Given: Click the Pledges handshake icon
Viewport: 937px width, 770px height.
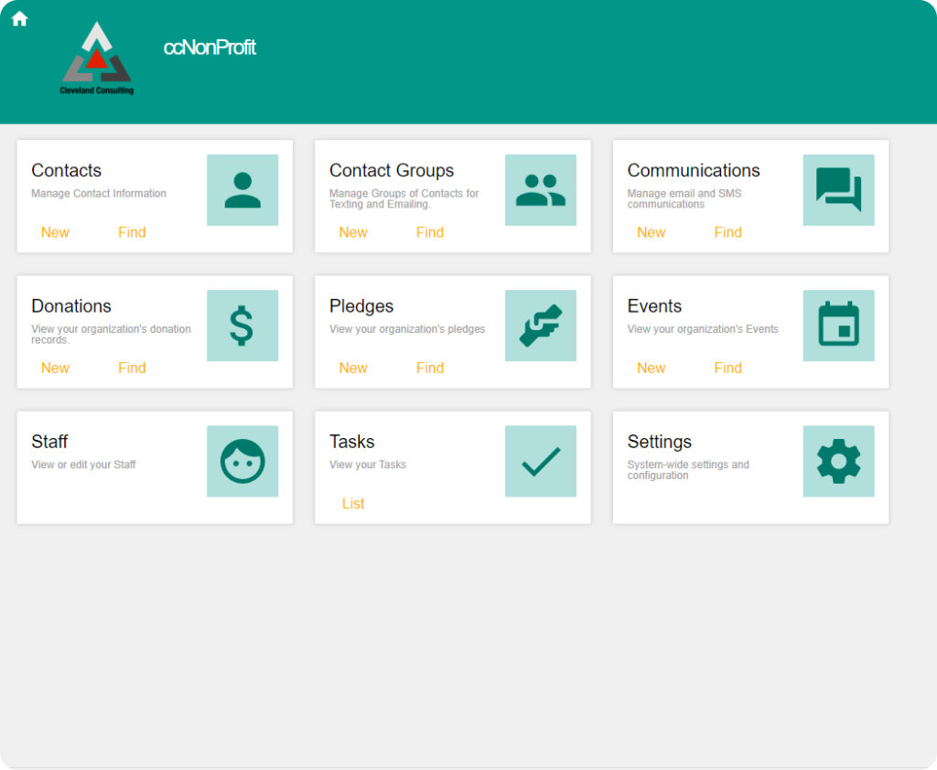Looking at the screenshot, I should (540, 326).
